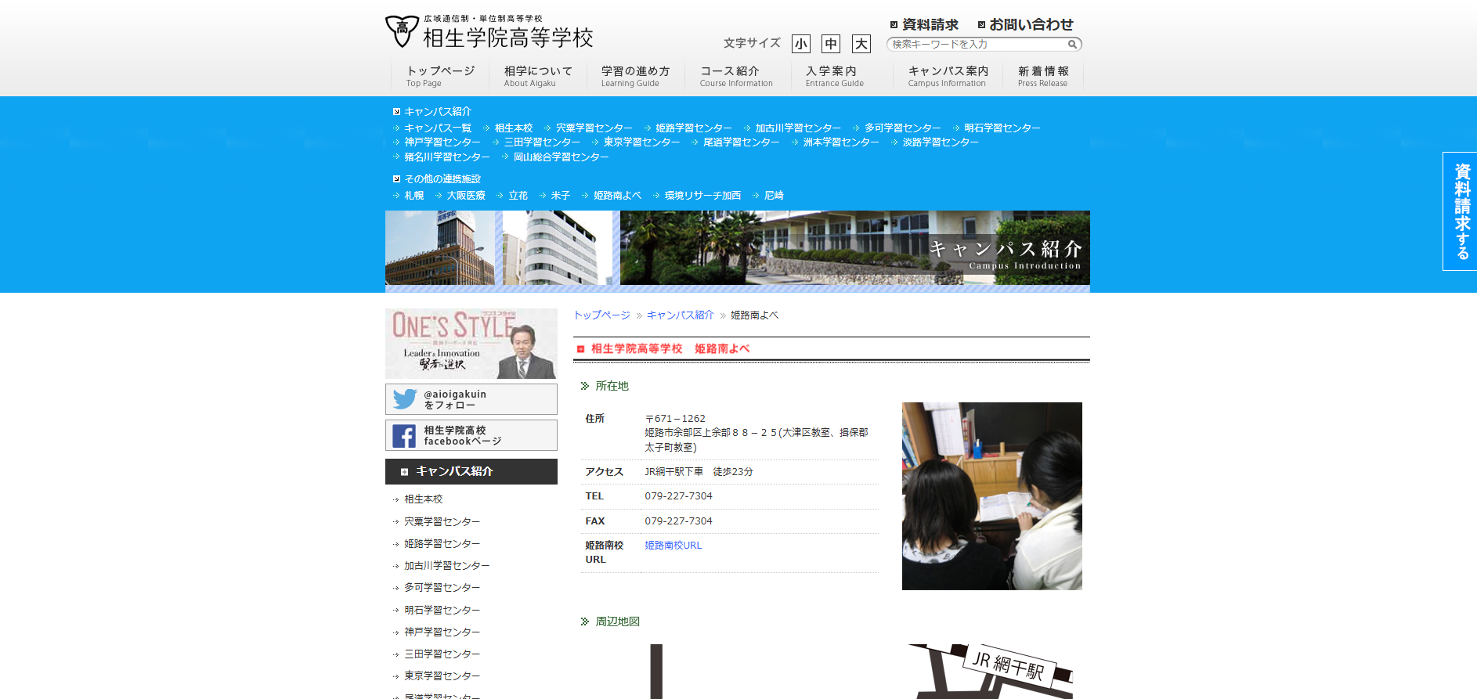Click the floating 資料請求する side tab
The image size is (1477, 699).
point(1461,211)
